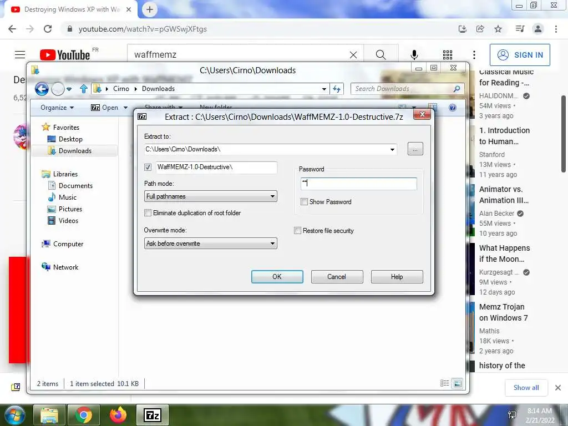Viewport: 568px width, 426px height.
Task: Expand the Open button dropdown arrow
Action: coord(126,108)
